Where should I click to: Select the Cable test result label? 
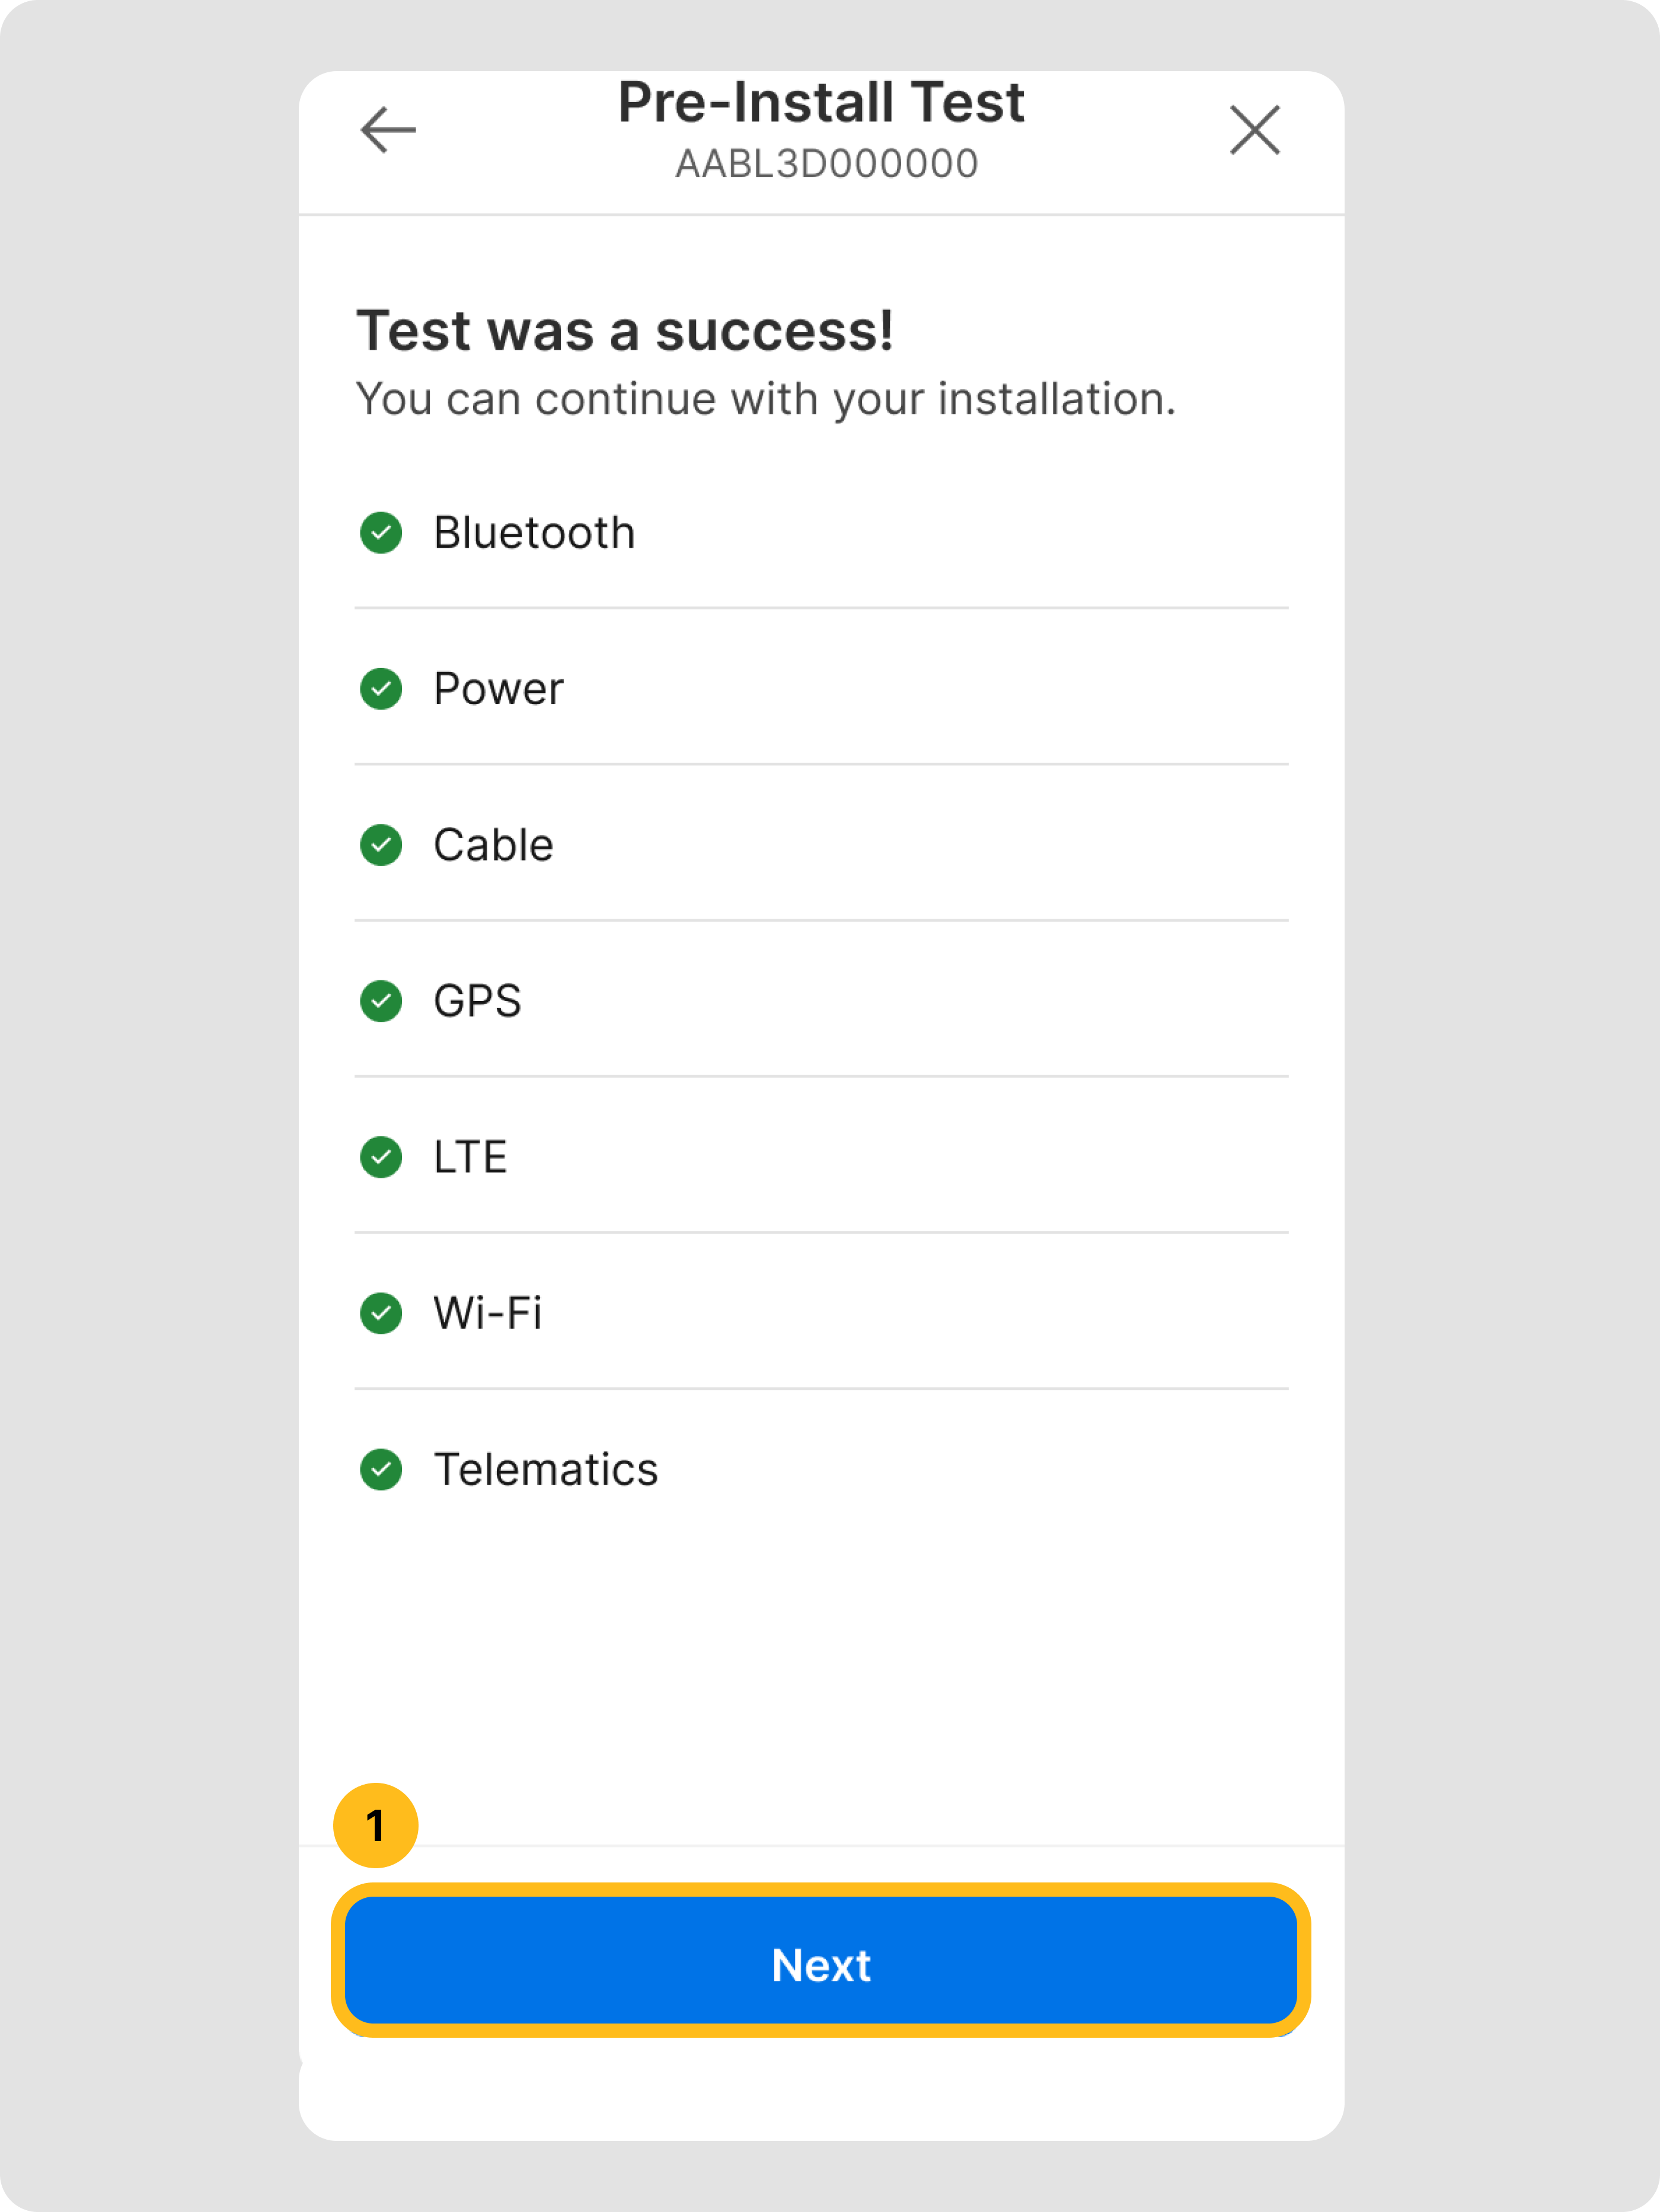pos(493,845)
